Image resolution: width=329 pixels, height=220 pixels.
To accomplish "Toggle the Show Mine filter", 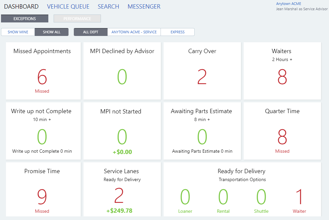I will [18, 32].
